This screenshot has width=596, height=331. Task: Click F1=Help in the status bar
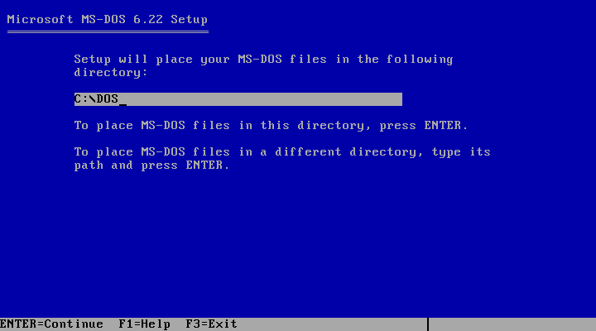coord(144,324)
